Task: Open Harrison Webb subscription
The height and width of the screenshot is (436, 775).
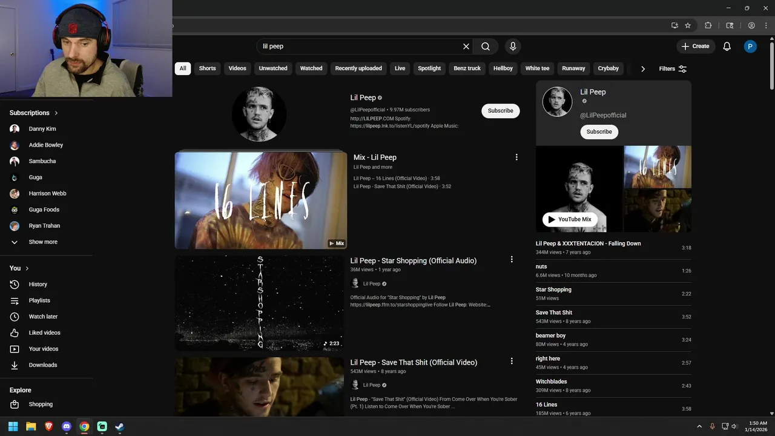Action: [x=47, y=194]
